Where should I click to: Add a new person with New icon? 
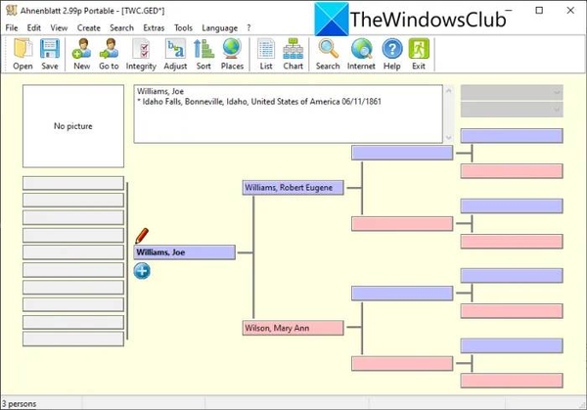tap(81, 49)
